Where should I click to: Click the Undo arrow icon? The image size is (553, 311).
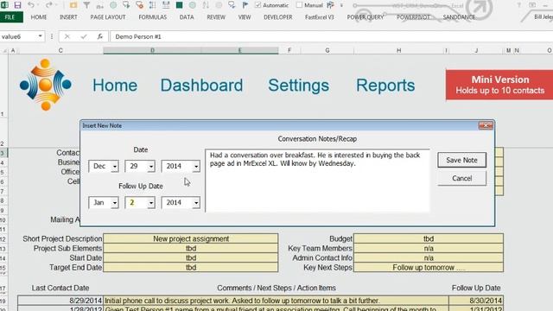coord(31,5)
